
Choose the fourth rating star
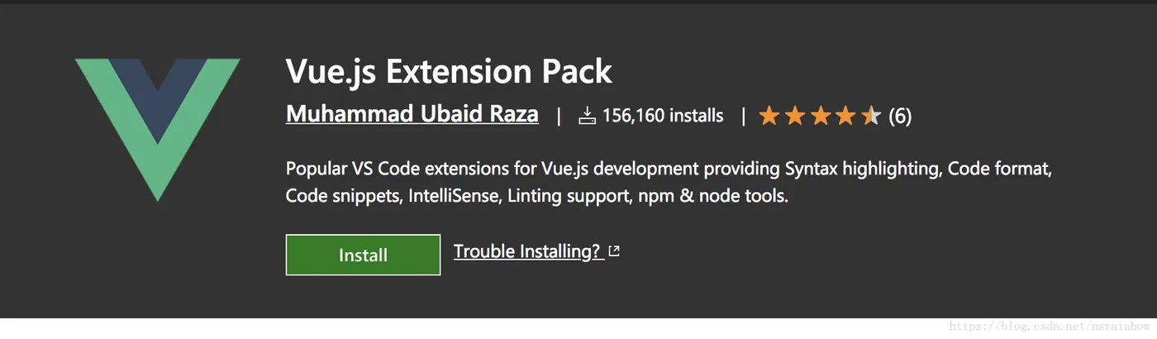tap(845, 116)
